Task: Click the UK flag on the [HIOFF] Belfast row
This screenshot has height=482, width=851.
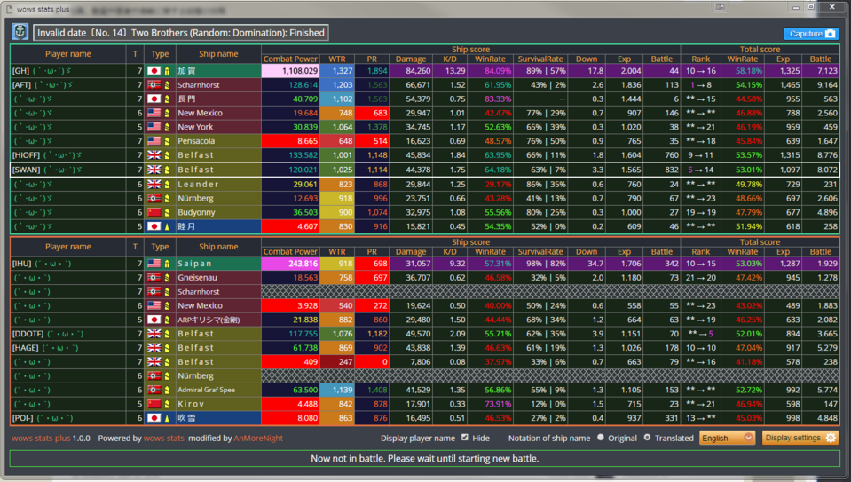Action: point(154,155)
